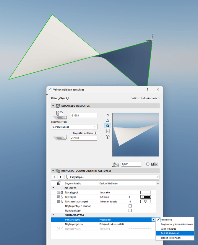The image size is (198, 245).
Task: Show object information with the info icon
Action: pos(107,137)
